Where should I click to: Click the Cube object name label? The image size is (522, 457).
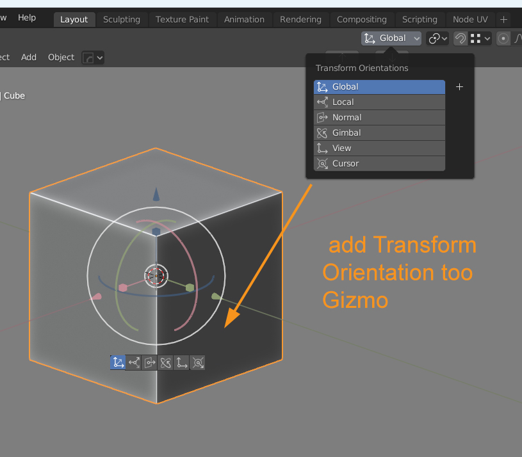(14, 96)
